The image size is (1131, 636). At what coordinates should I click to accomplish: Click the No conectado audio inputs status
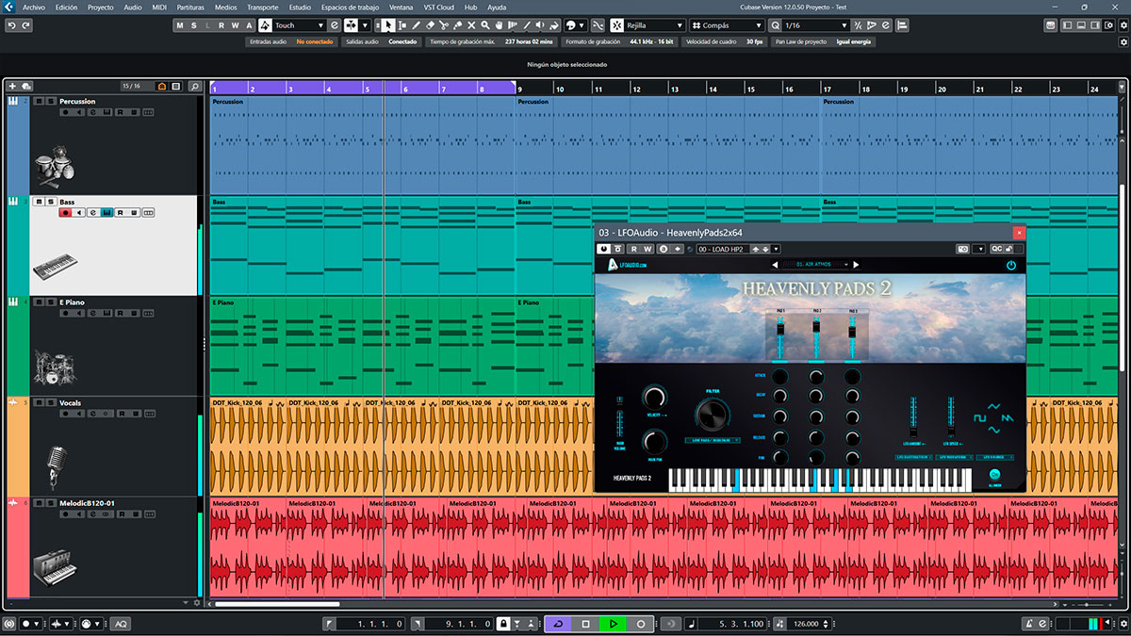(x=313, y=41)
